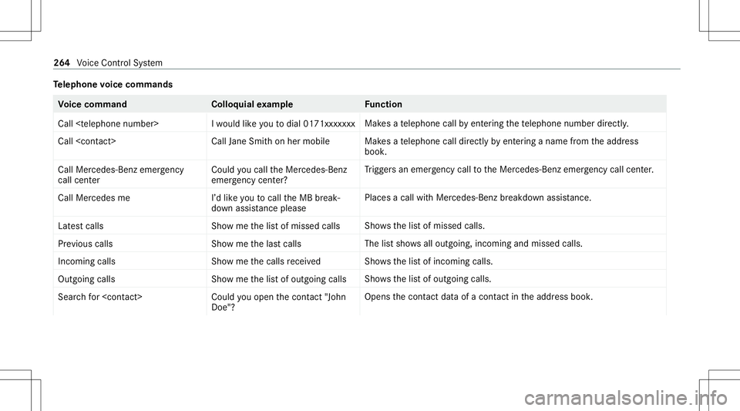Click the 'Outgoing calls' command
Screen dimensions: 740x411
(x=86, y=279)
